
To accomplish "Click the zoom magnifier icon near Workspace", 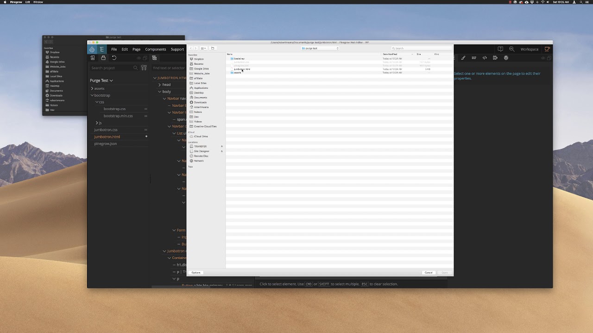I will (x=511, y=49).
